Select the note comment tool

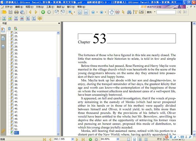click(x=40, y=18)
